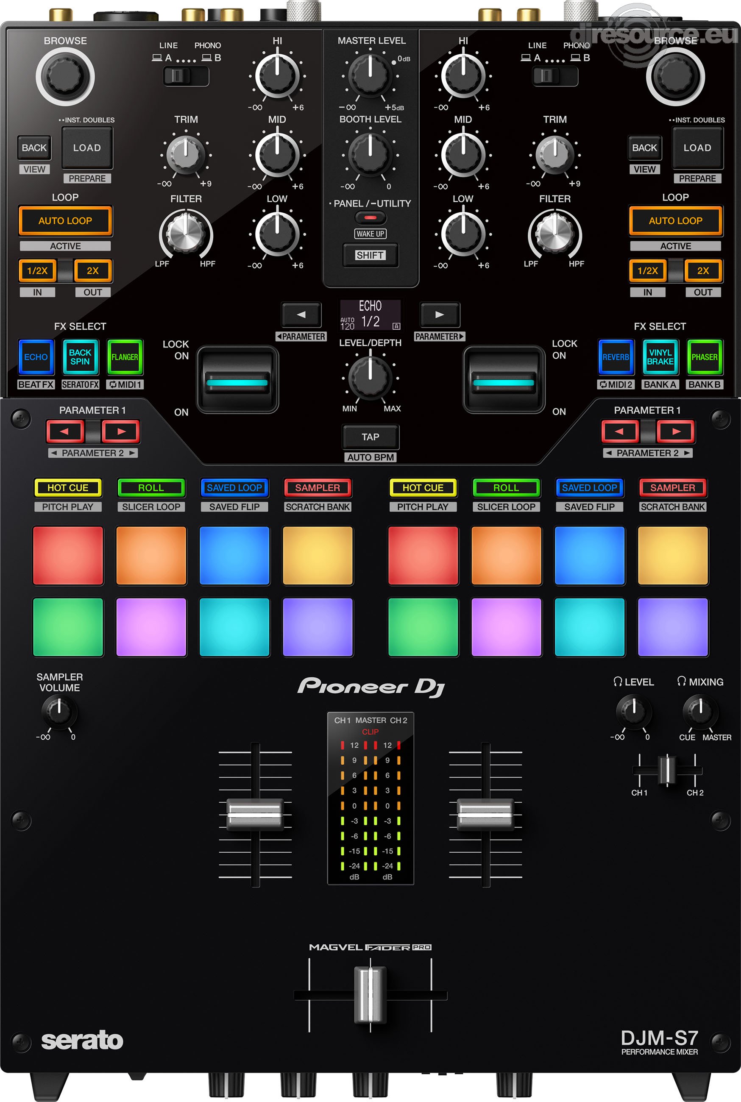Toggle the right deck AUTO LOOP button
This screenshot has height=1102, width=741.
[x=675, y=220]
